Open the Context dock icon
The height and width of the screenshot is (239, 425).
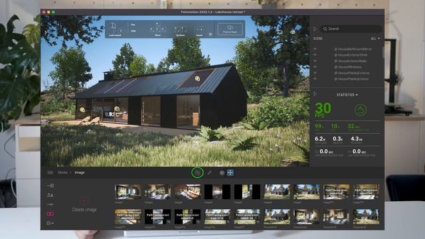pos(50,195)
